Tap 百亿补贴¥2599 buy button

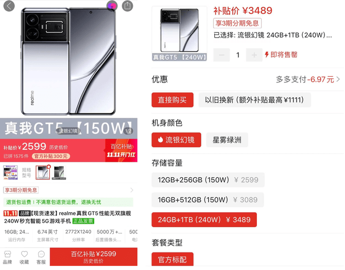pyautogui.click(x=94, y=257)
